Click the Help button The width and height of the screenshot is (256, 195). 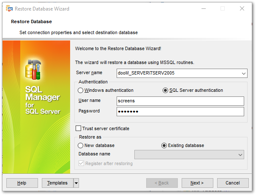(22, 183)
